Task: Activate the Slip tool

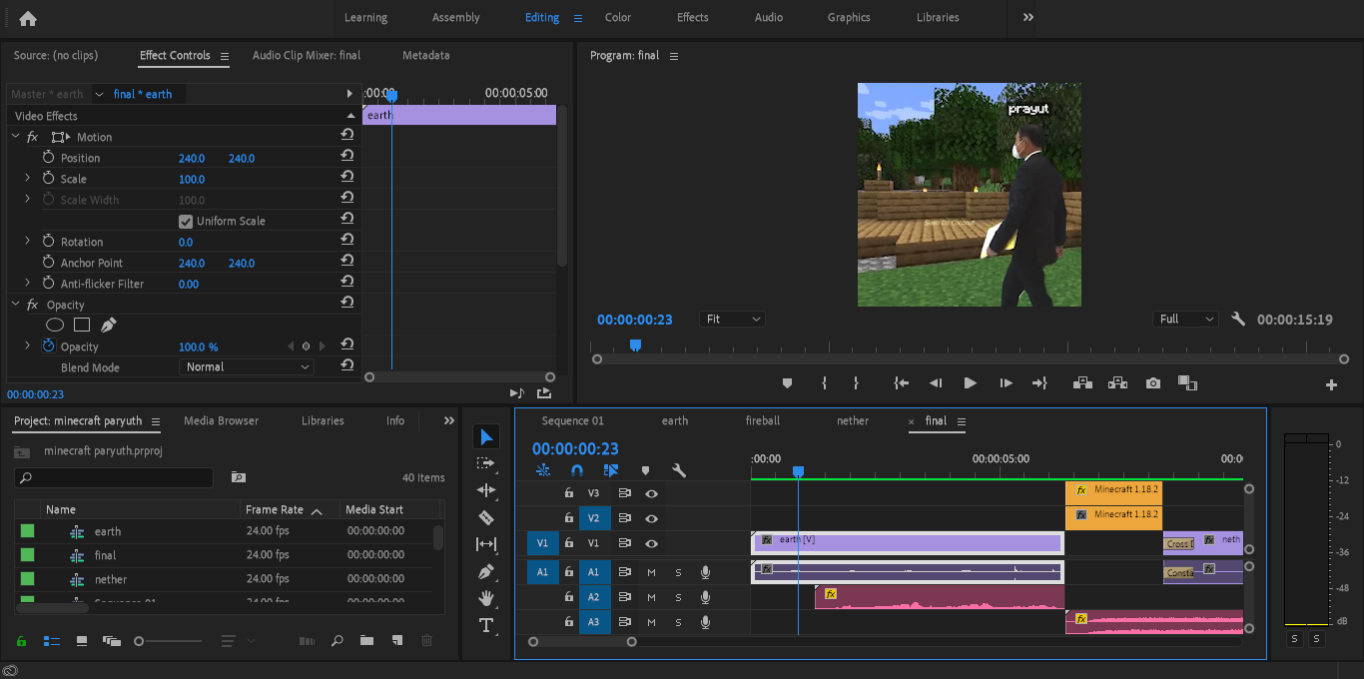Action: coord(486,544)
